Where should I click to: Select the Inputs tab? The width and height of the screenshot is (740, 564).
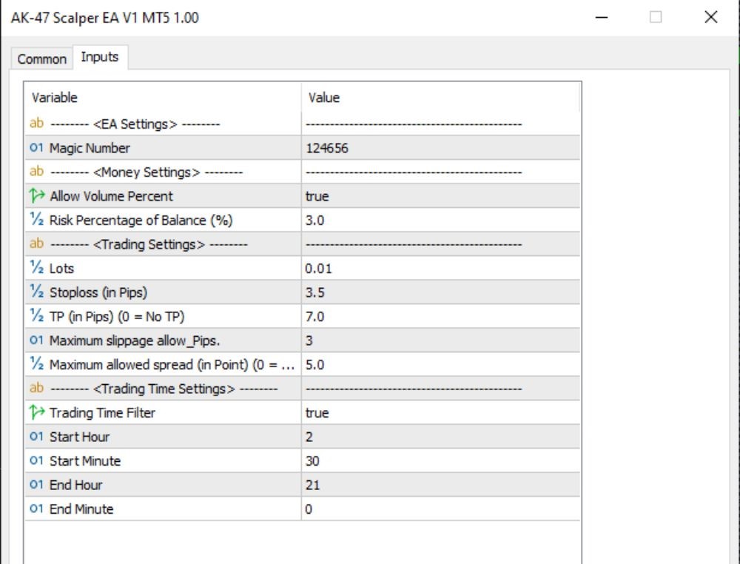click(100, 57)
